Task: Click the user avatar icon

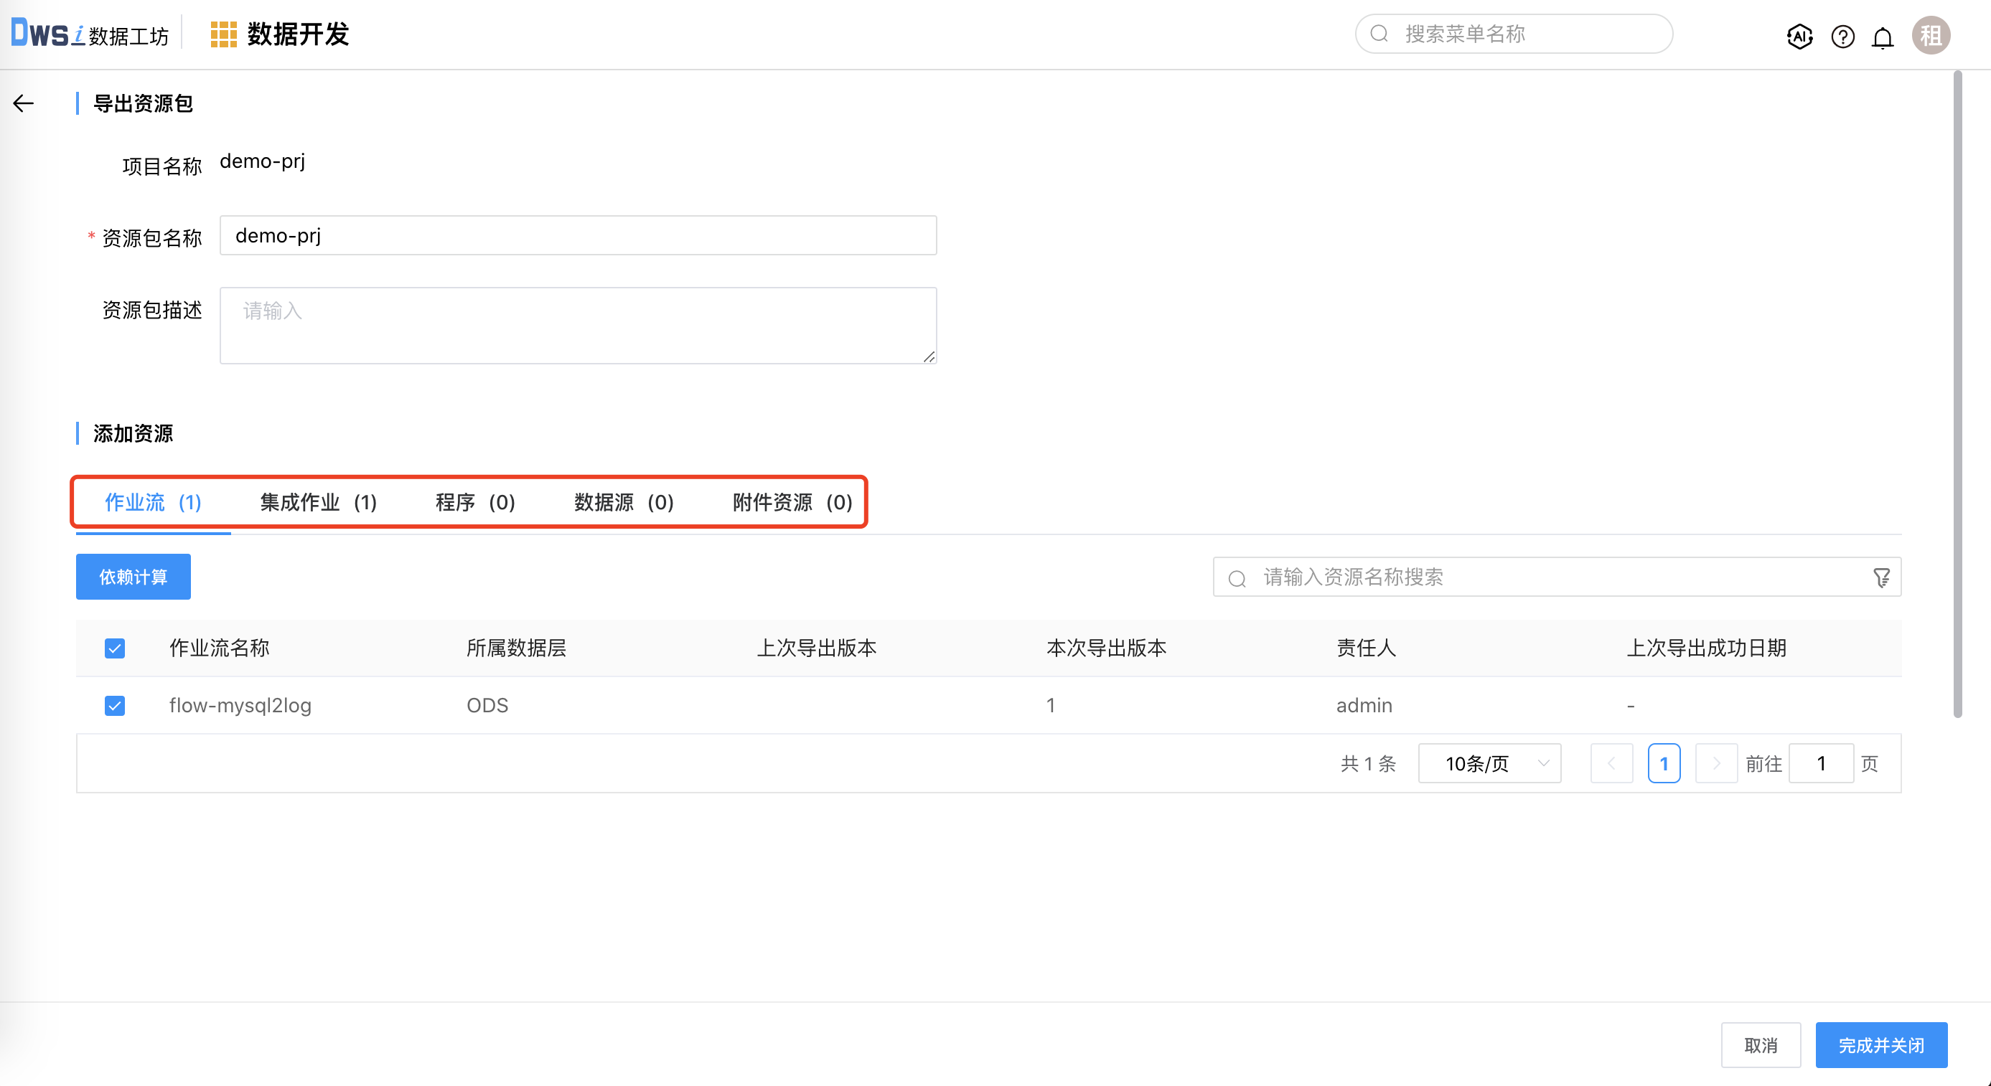Action: coord(1931,36)
